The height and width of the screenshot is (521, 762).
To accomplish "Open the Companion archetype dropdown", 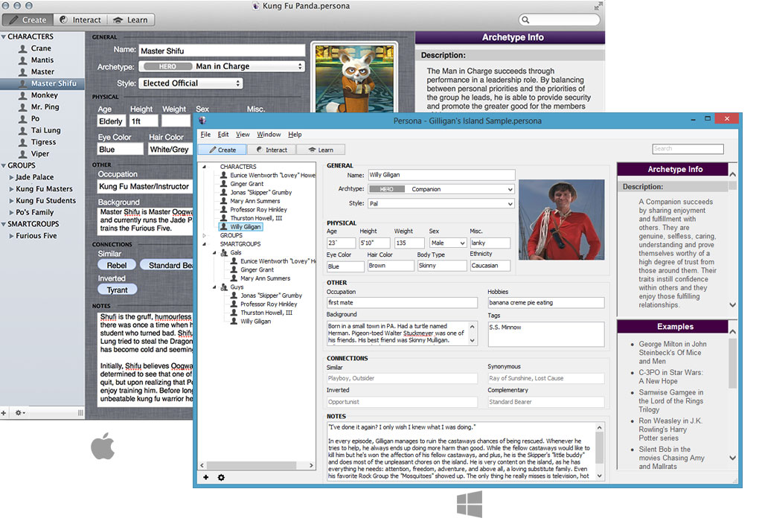I will click(x=441, y=189).
